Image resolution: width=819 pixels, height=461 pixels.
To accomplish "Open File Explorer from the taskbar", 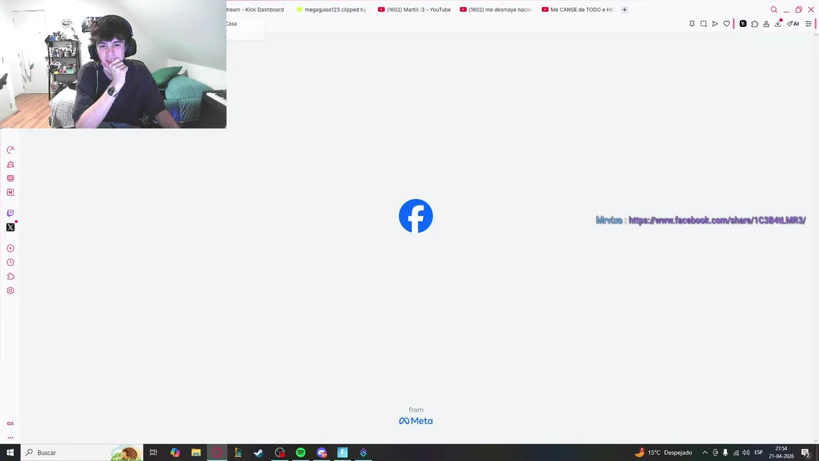I will coord(196,453).
